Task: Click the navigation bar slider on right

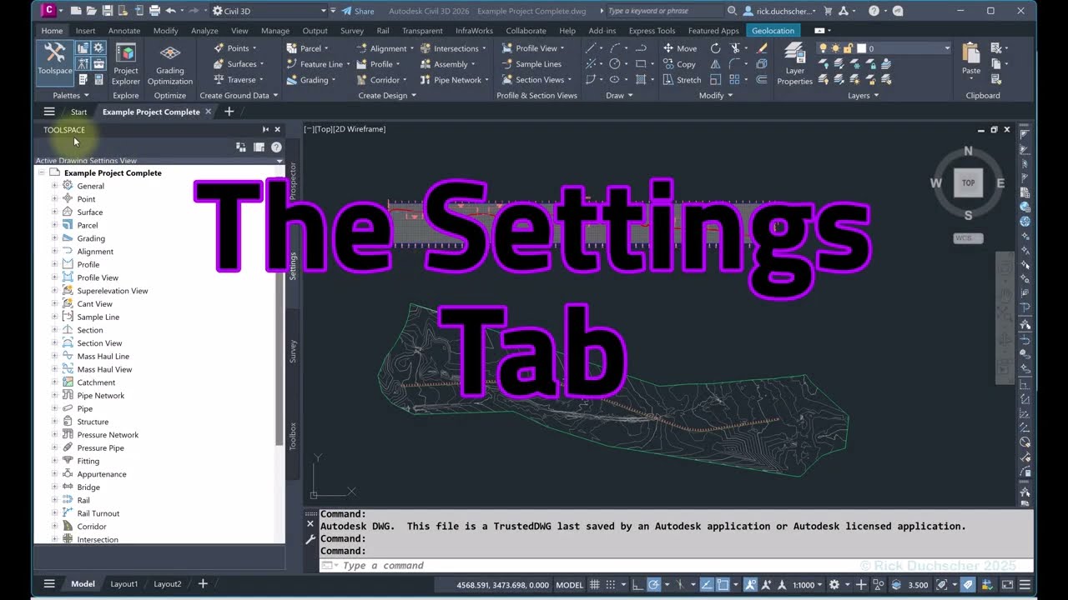Action: [1005, 317]
